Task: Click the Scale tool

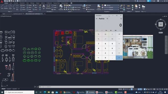Action: pyautogui.click(x=29, y=9)
